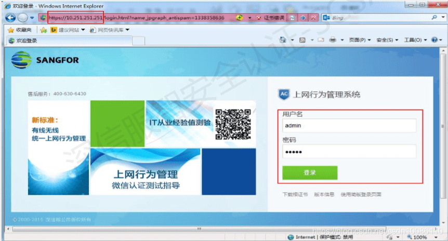Click the 下载根证书 link
Image resolution: width=448 pixels, height=241 pixels.
tap(295, 195)
